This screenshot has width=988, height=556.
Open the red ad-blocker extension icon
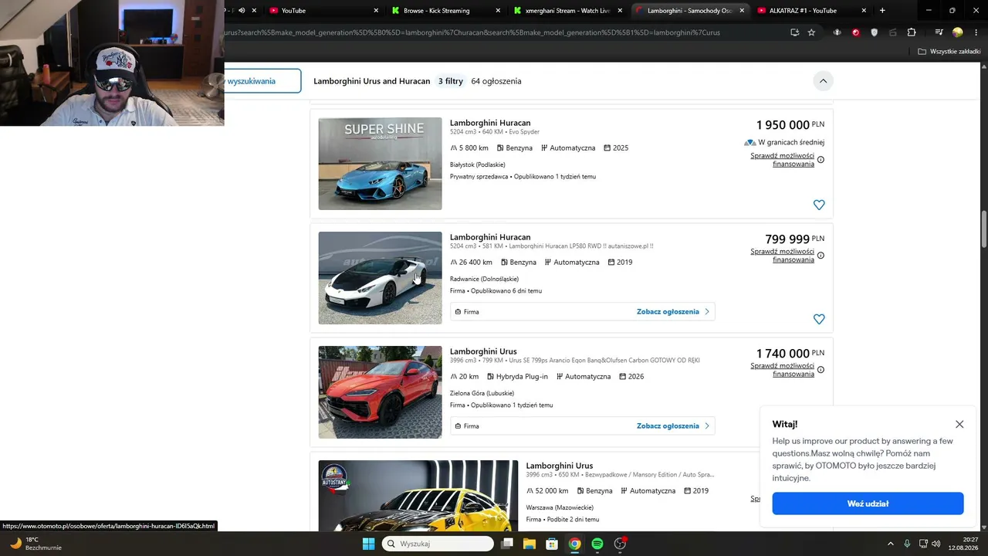click(x=855, y=32)
